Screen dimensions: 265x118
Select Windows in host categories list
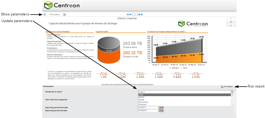point(185,105)
